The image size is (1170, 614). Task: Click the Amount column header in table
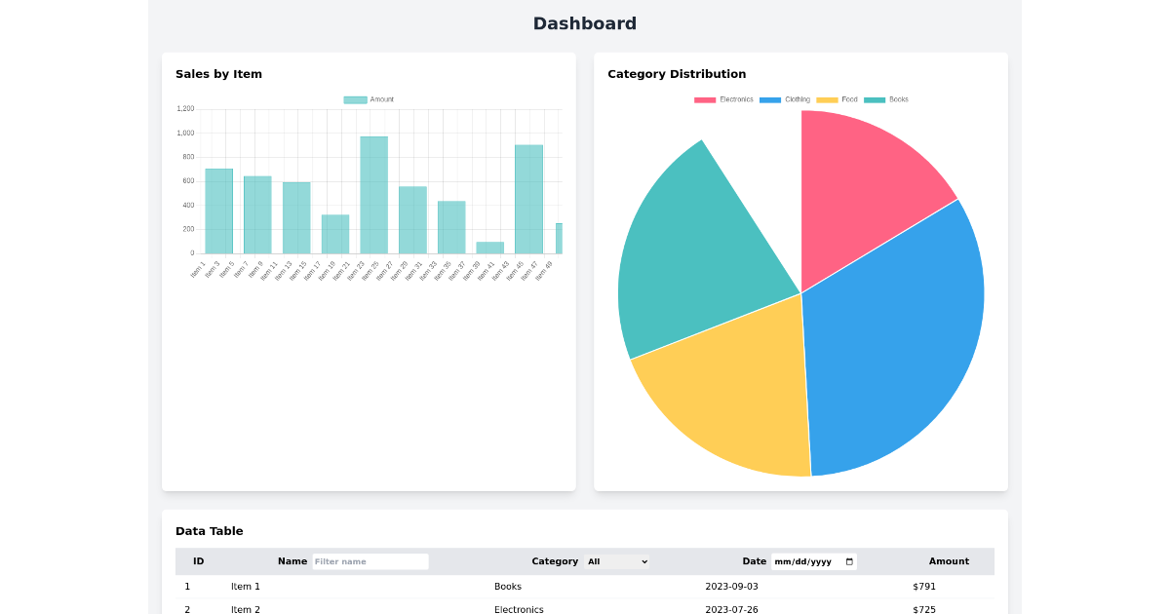(x=948, y=561)
